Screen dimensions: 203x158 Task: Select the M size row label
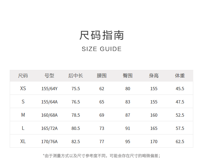tap(23, 115)
